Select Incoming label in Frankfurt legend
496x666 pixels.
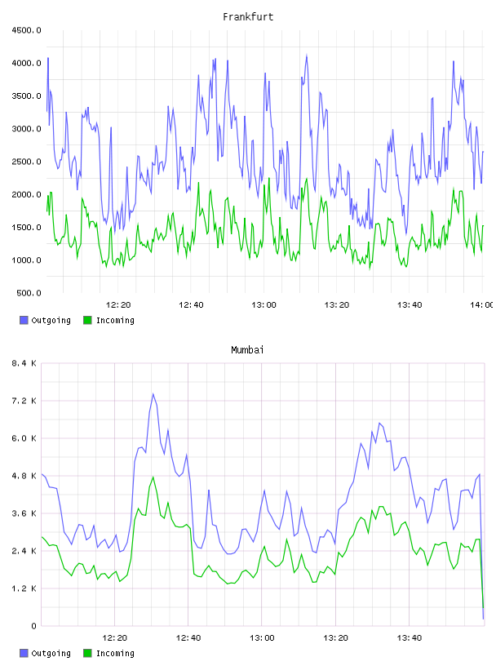click(115, 321)
